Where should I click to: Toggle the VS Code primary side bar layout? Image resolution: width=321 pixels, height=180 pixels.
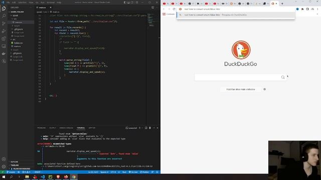pyautogui.click(x=125, y=2)
